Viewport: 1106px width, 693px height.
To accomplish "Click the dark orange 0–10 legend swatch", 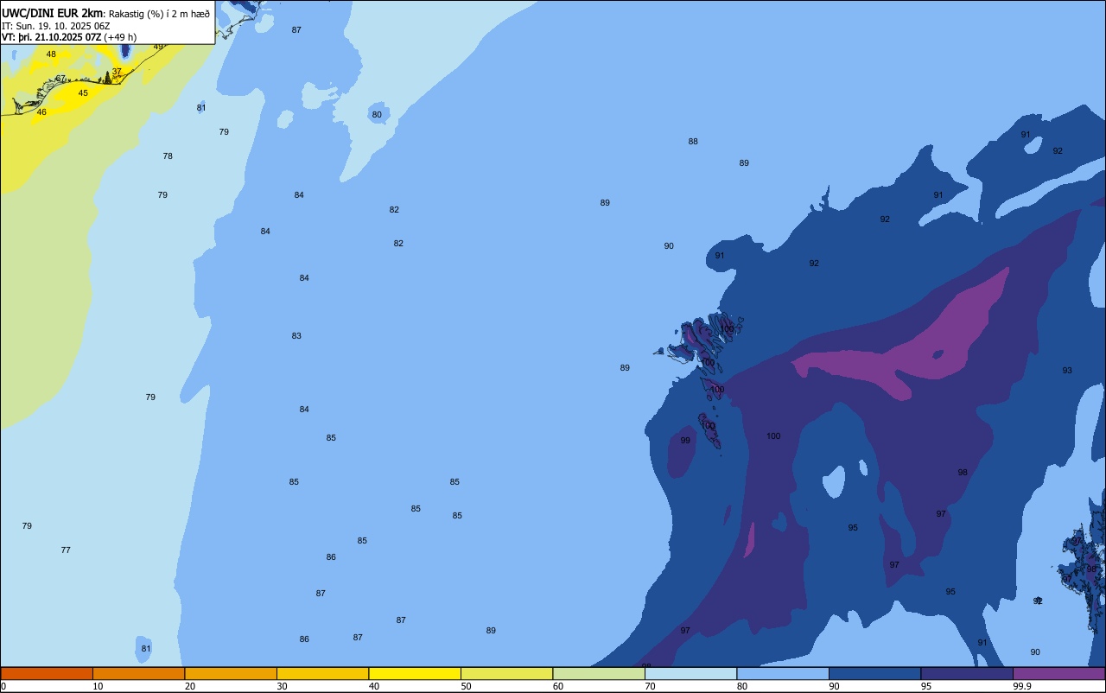I will pyautogui.click(x=47, y=673).
